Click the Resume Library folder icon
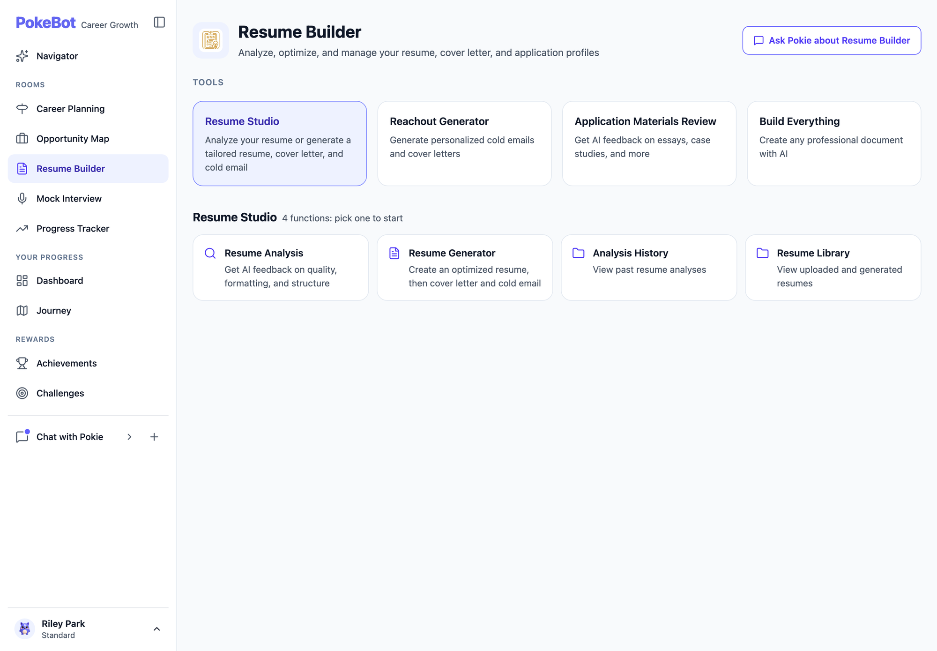 point(763,253)
